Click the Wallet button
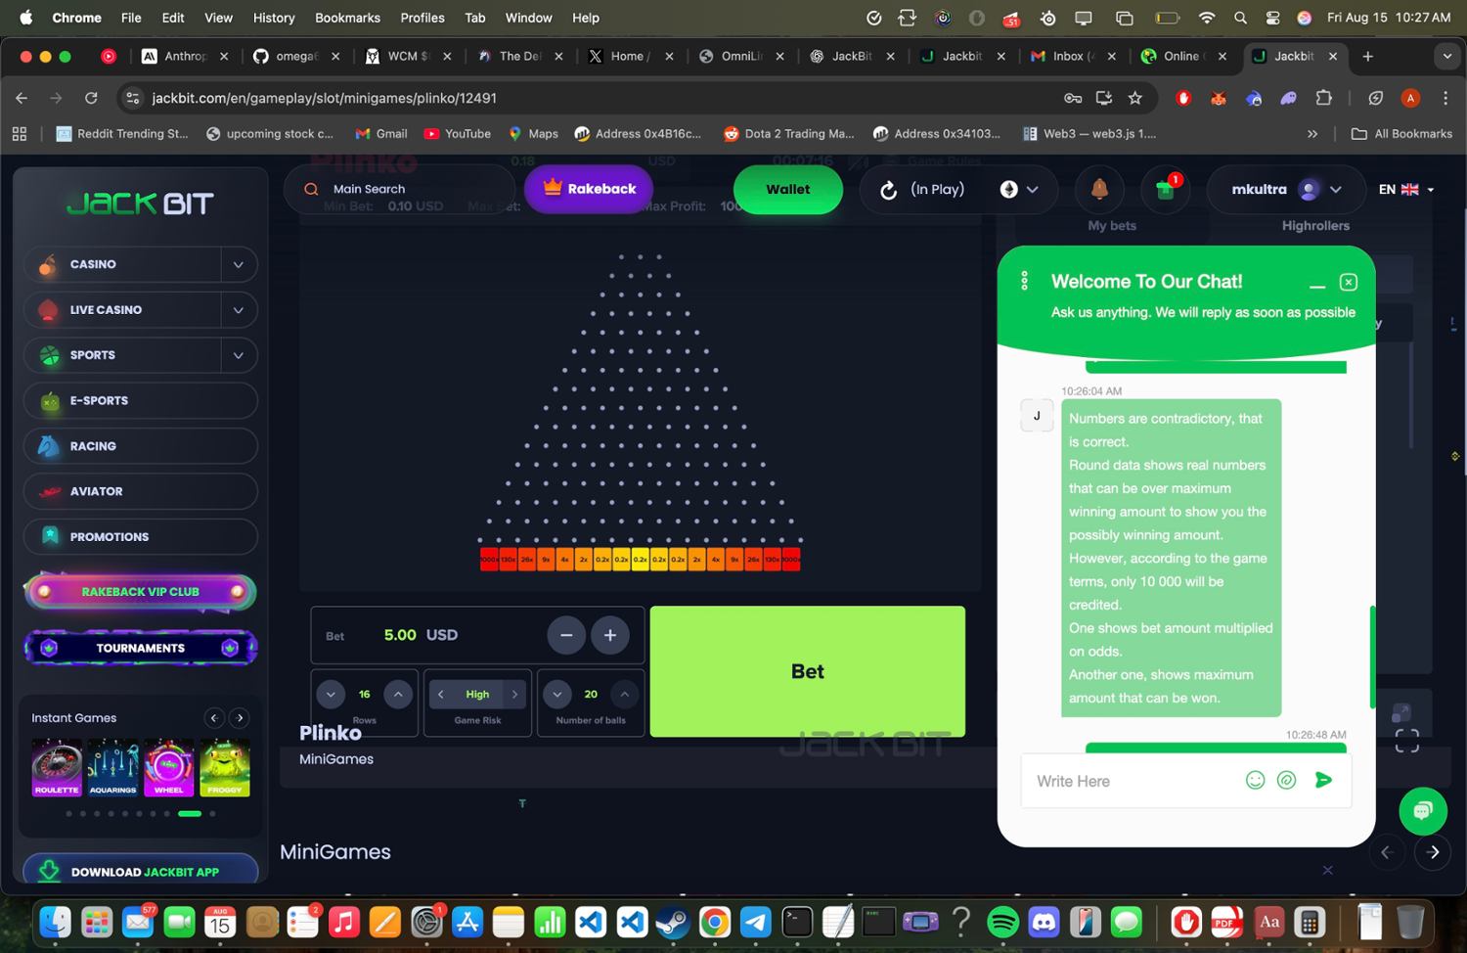Viewport: 1467px width, 953px height. 787,189
